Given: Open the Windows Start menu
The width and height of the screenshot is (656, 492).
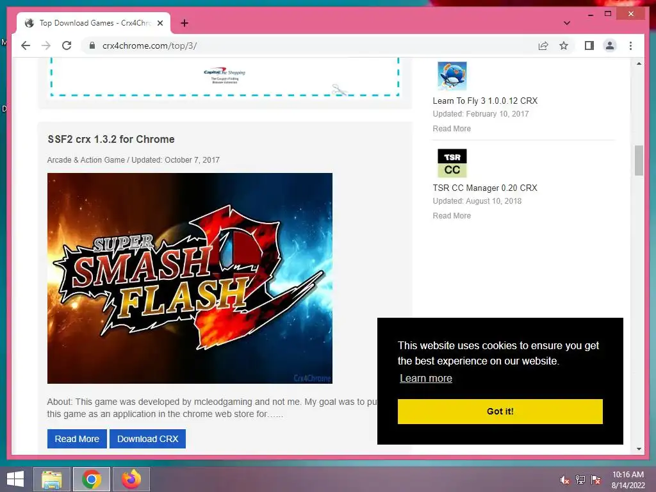Looking at the screenshot, I should (15, 479).
